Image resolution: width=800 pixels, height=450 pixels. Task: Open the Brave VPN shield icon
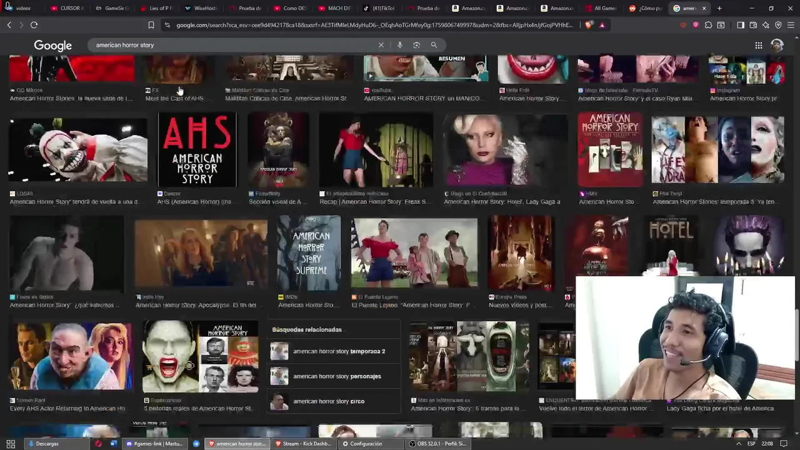[x=778, y=25]
